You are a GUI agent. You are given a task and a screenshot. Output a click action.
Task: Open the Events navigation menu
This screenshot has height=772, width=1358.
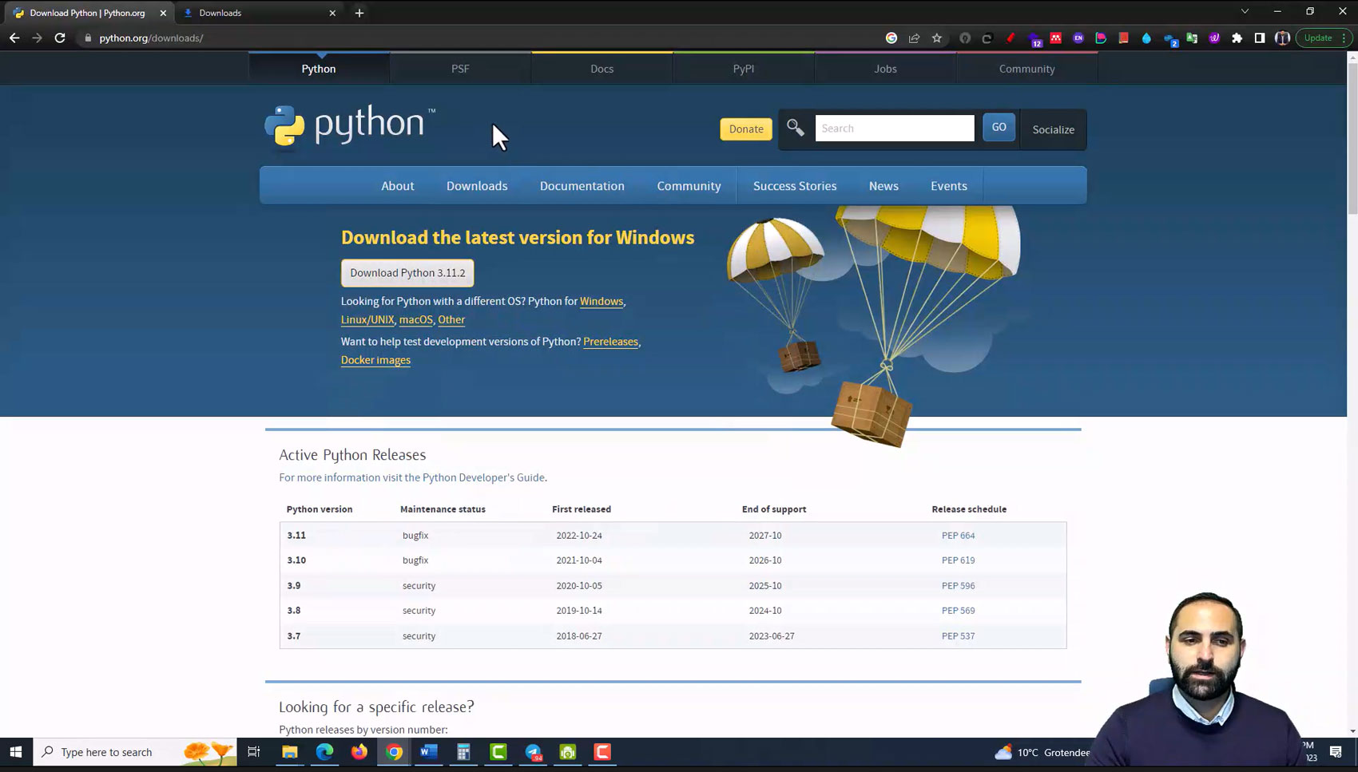[x=949, y=185]
